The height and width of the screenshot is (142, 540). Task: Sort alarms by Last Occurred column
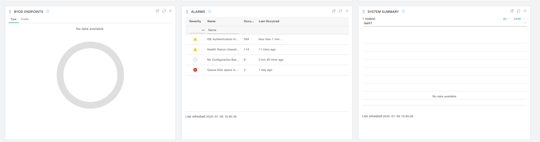point(269,21)
